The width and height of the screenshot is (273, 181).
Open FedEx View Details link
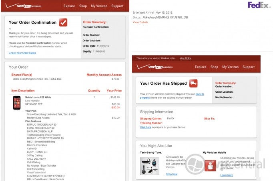click(140, 22)
